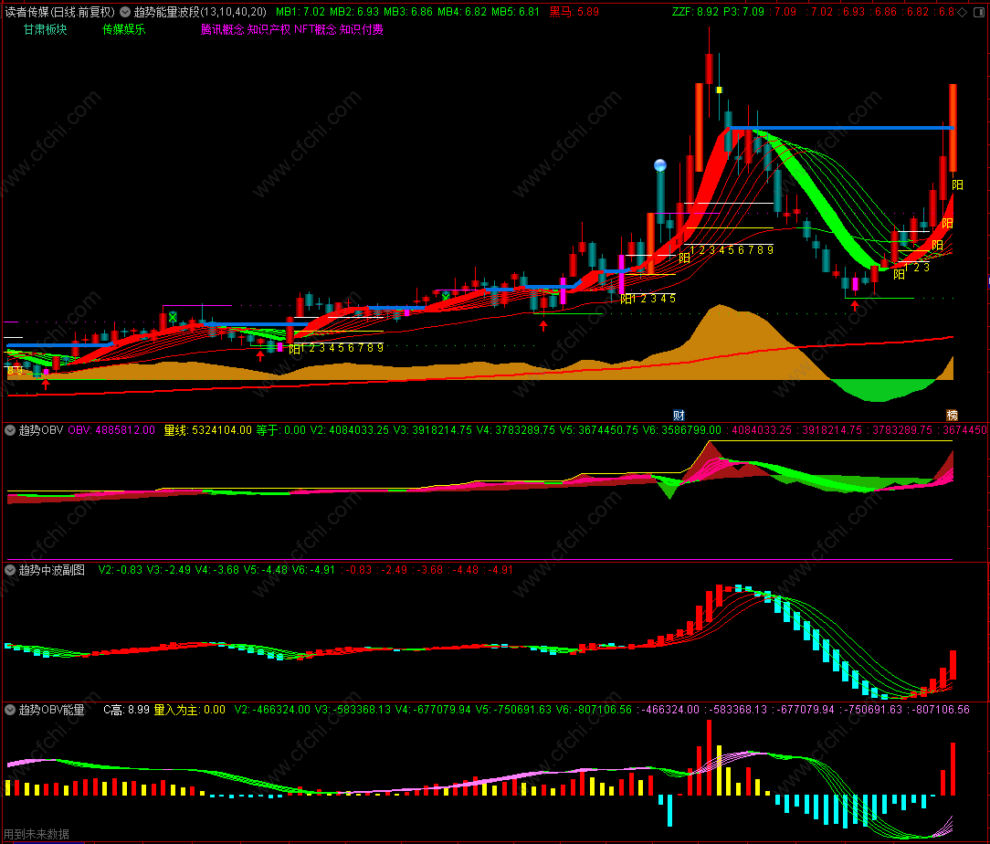Open the 传媒娱乐 sector link
The height and width of the screenshot is (844, 990).
(124, 29)
